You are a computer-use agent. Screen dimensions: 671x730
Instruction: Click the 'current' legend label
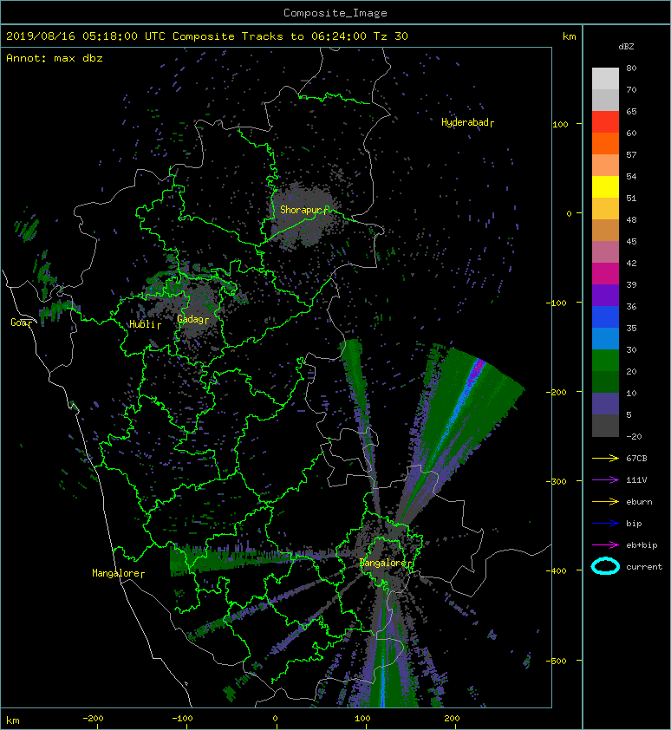644,567
